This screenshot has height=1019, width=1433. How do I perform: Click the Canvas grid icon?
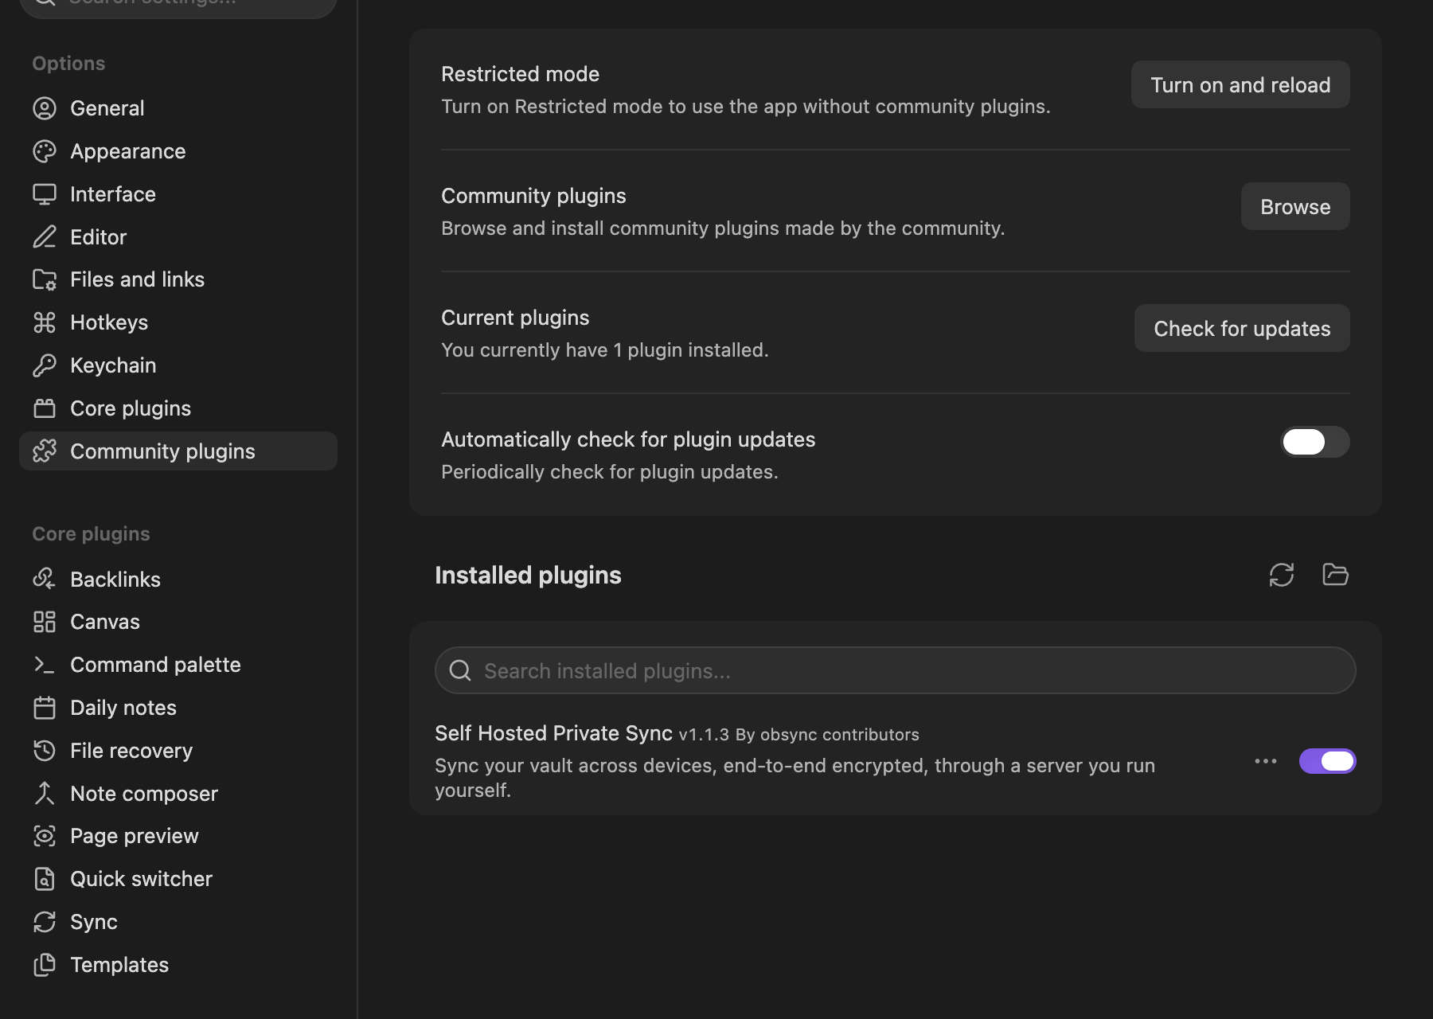(45, 622)
